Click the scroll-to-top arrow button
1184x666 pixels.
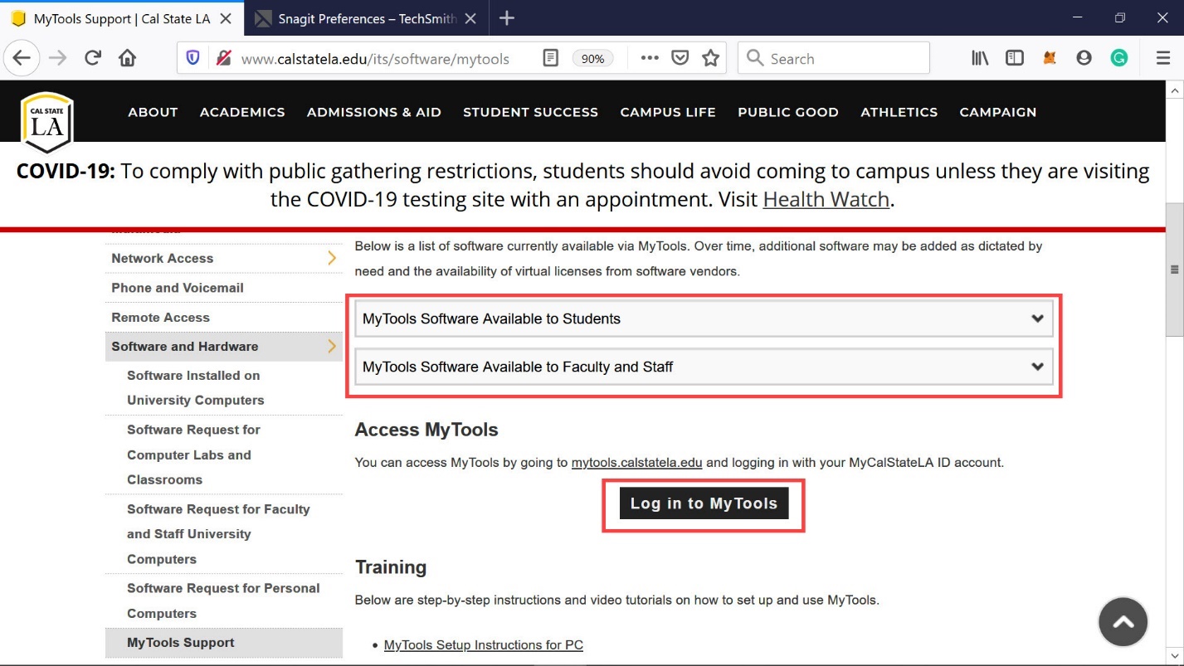click(x=1123, y=621)
